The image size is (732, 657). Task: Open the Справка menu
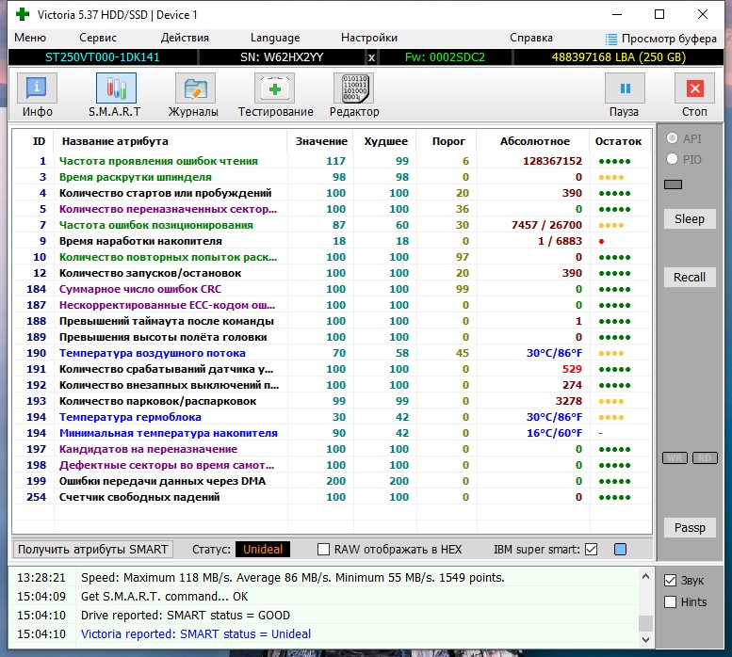coord(530,38)
